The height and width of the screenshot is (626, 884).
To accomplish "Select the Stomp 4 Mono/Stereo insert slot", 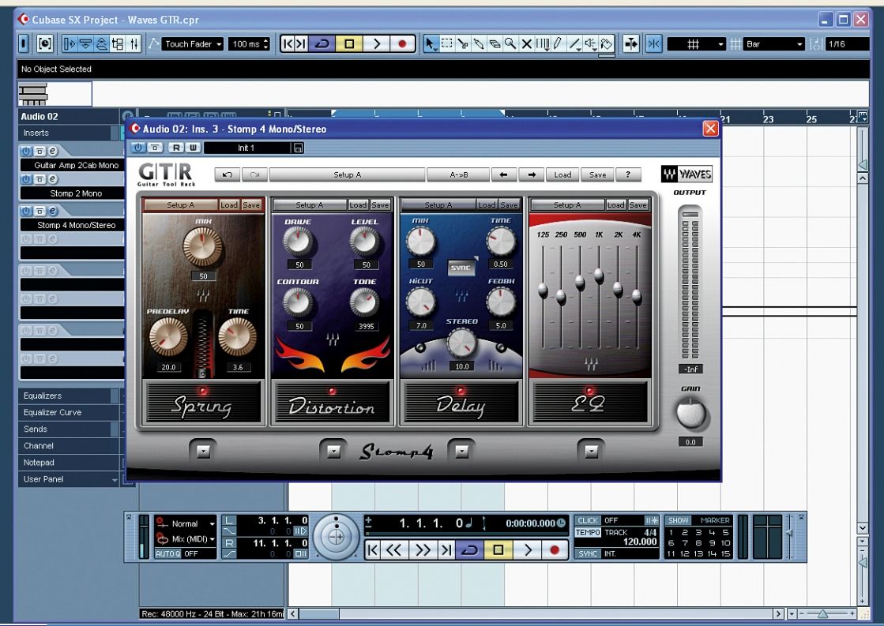I will pos(72,225).
